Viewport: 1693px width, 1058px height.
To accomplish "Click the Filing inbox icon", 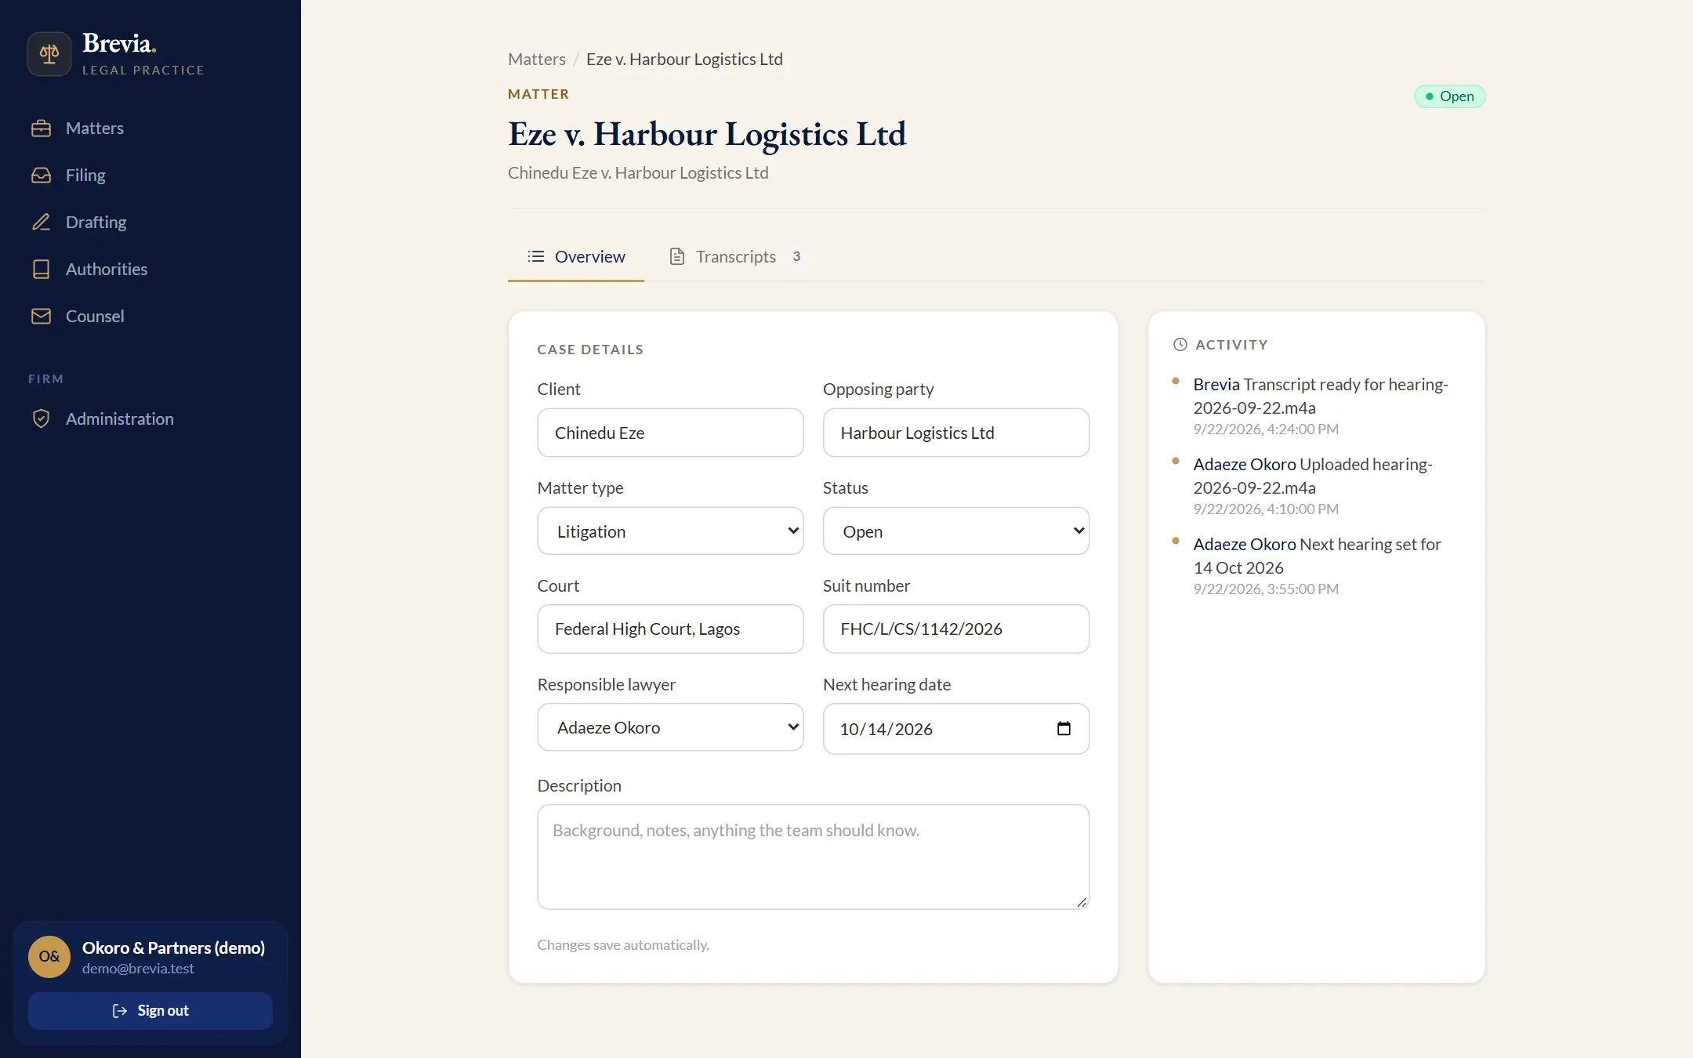I will [41, 176].
